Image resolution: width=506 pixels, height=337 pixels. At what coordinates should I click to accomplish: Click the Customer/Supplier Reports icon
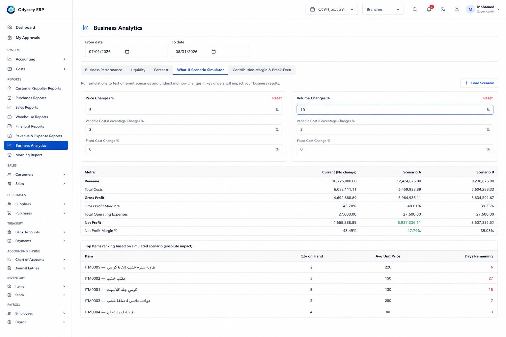click(10, 88)
